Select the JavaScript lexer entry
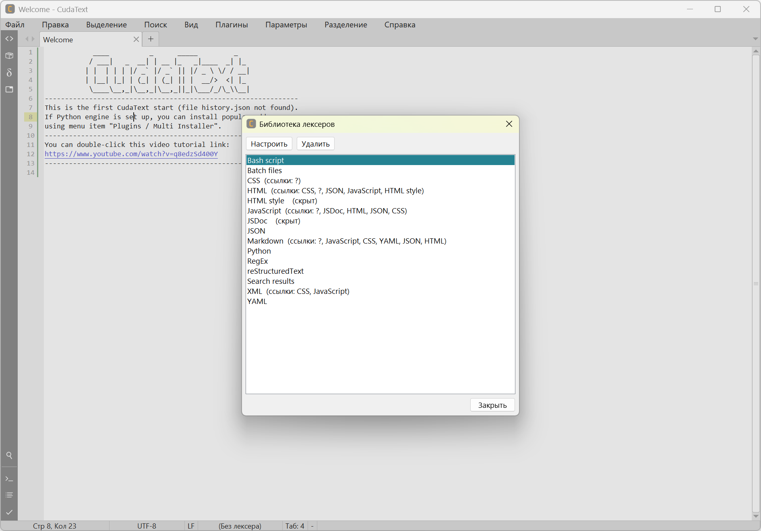This screenshot has width=761, height=531. [380, 211]
